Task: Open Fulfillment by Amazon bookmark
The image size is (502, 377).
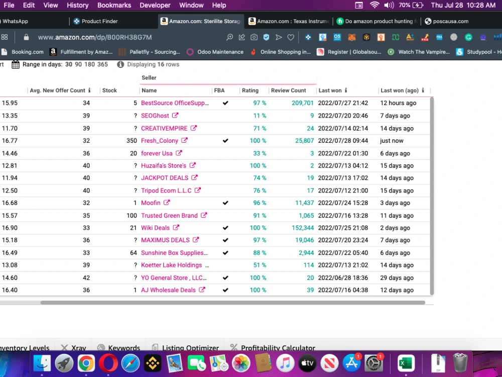Action: point(81,52)
